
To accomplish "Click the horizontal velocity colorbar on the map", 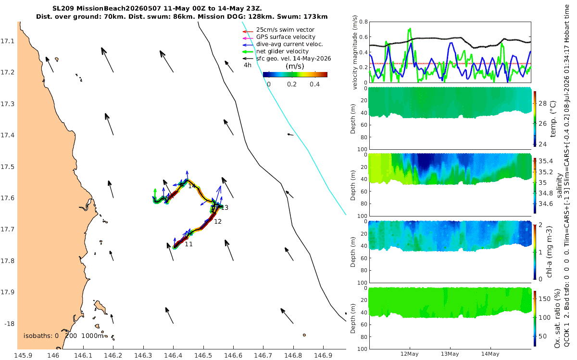I will click(295, 74).
